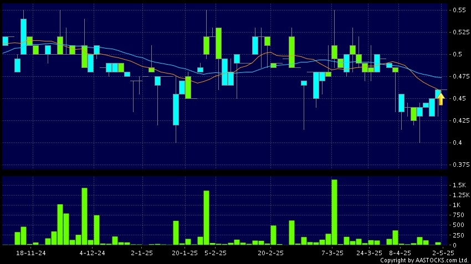Select the 0.45 price axis label
471x264 pixels.
click(x=459, y=98)
